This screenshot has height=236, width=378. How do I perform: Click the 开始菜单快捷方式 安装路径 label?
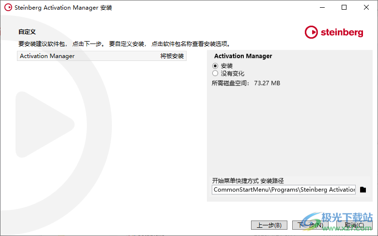point(248,181)
